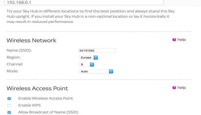Click the Enable Wireless Access Point label
The height and width of the screenshot is (115, 201).
pyautogui.click(x=46, y=98)
